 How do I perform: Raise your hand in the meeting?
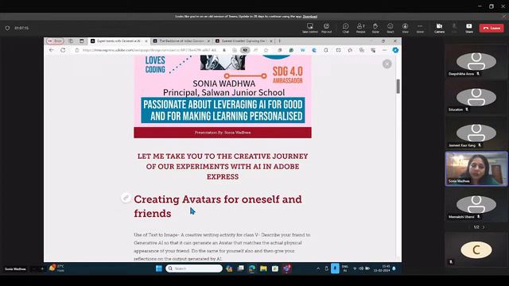(375, 28)
